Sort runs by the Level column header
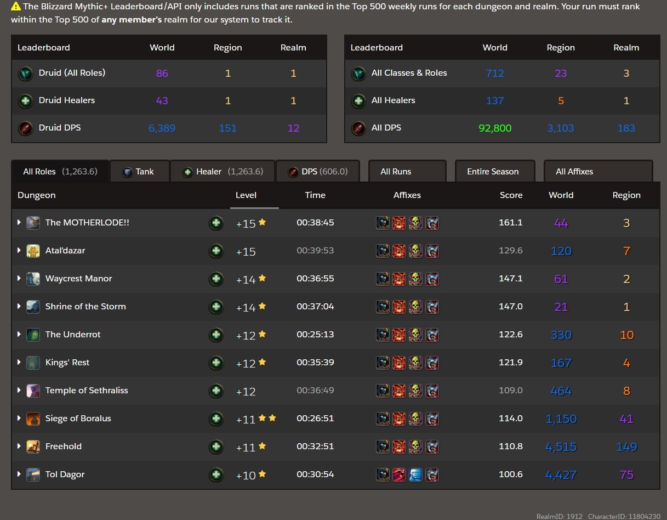667x520 pixels. pyautogui.click(x=246, y=195)
